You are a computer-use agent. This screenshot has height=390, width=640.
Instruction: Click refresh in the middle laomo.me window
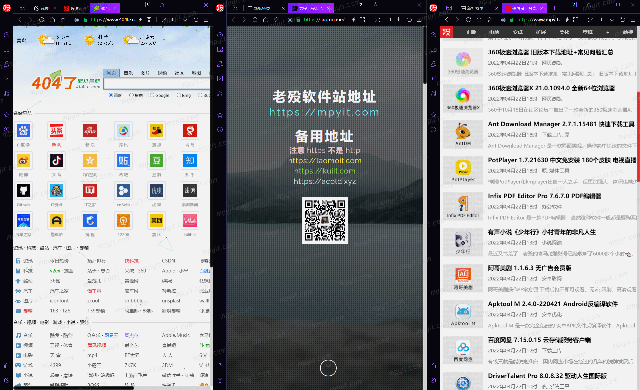[255, 20]
